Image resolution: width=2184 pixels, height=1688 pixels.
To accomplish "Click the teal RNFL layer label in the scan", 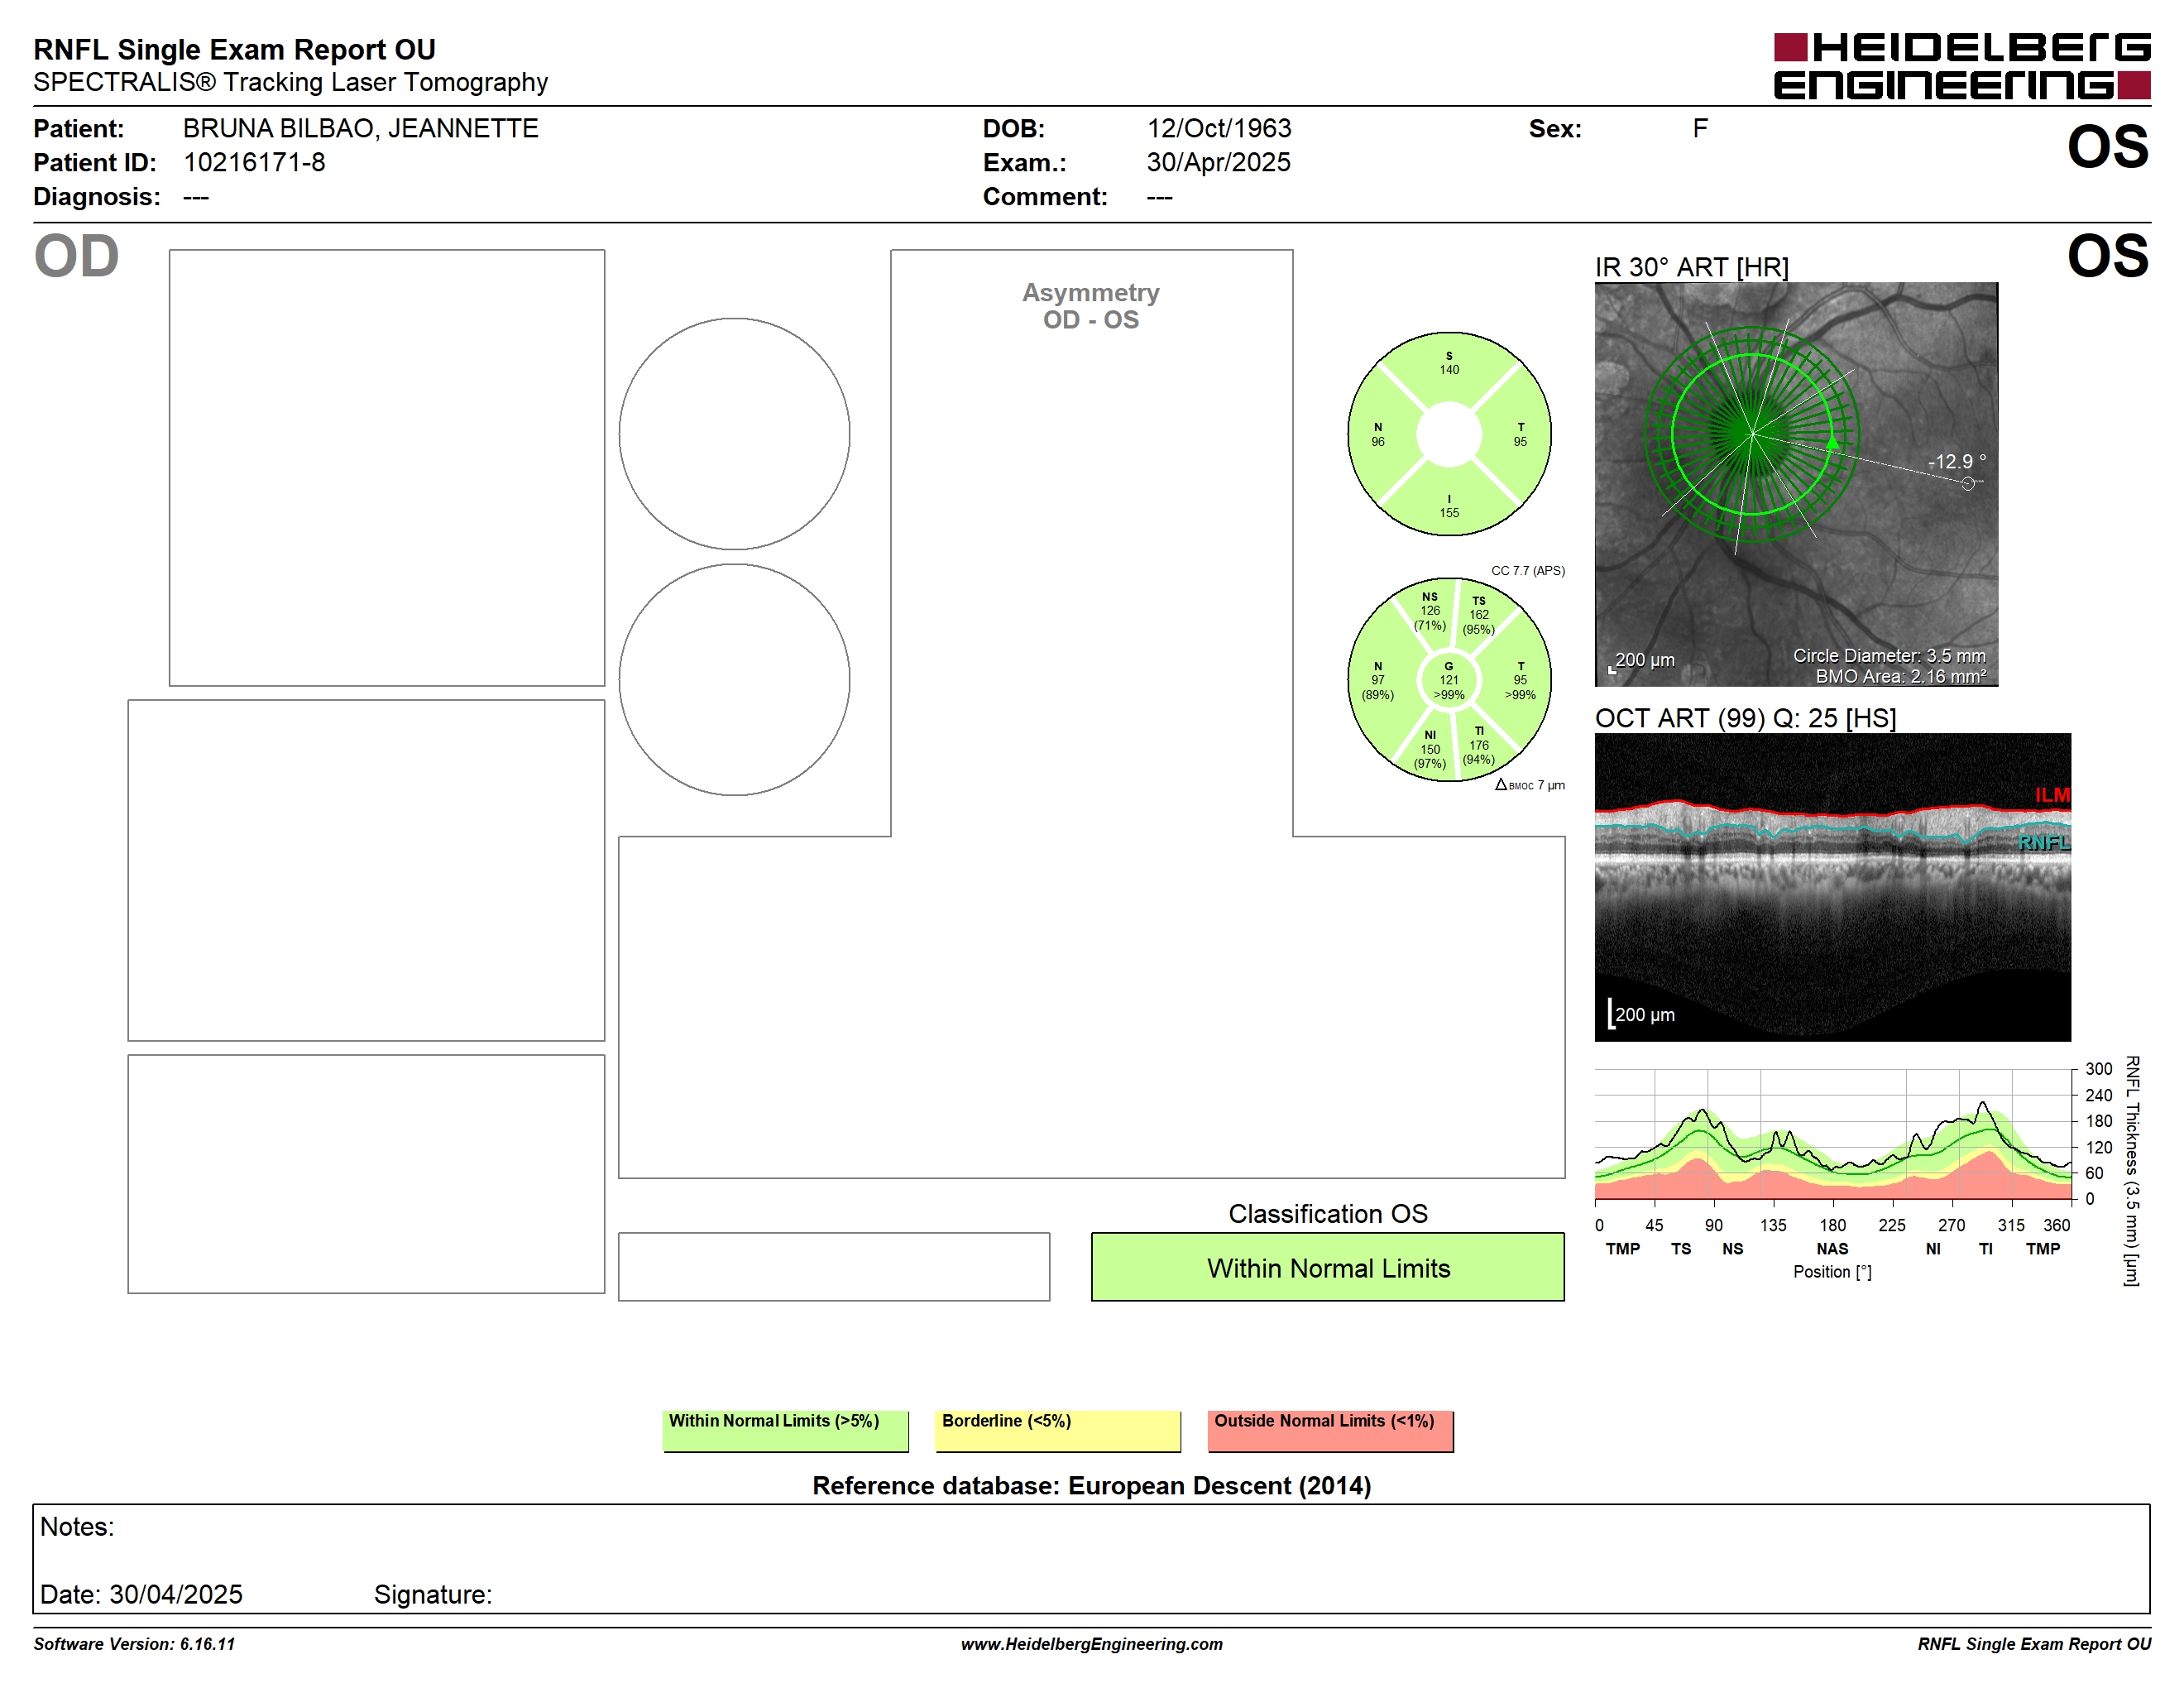I will 2044,843.
